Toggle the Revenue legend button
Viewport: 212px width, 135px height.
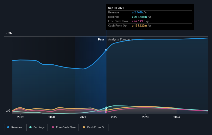tap(15, 128)
